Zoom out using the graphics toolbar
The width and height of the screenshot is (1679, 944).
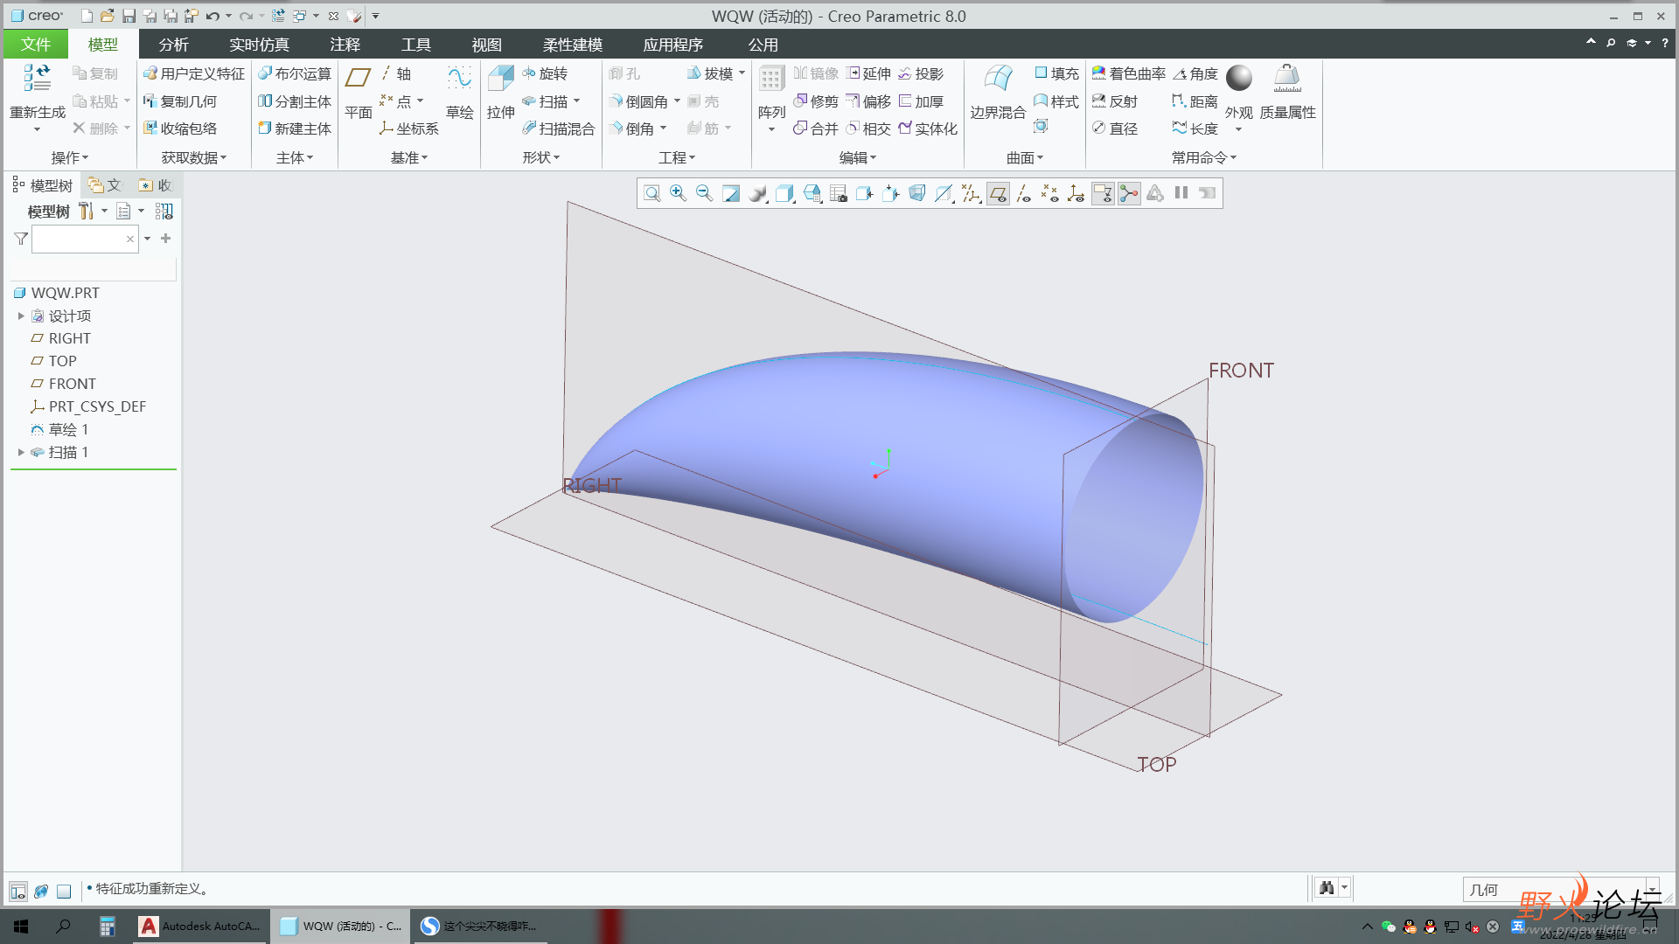[x=704, y=193]
